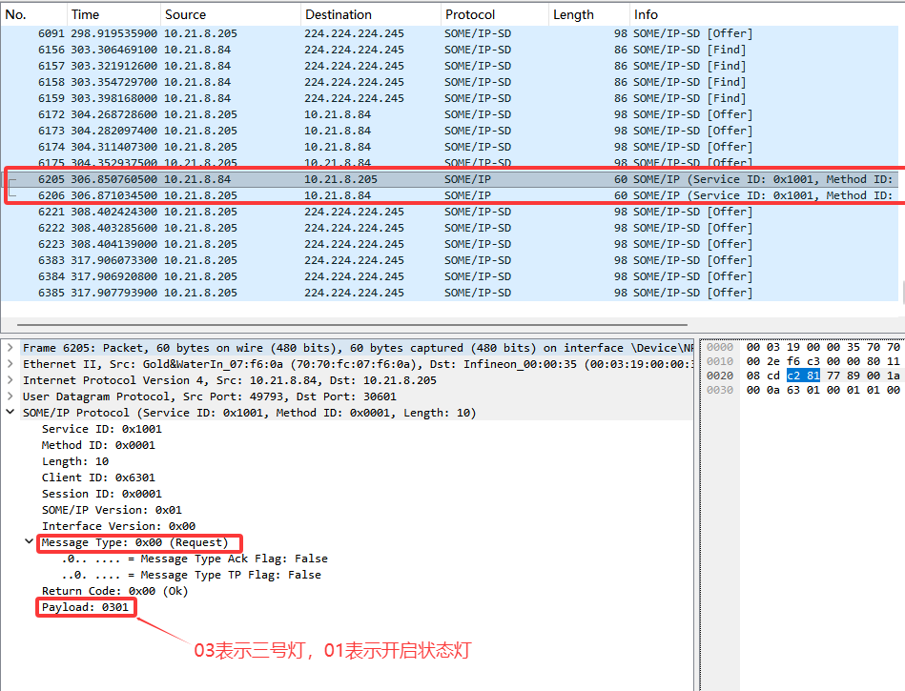The height and width of the screenshot is (691, 905).
Task: Select the Service ID: 0x1001 field
Action: pos(102,429)
